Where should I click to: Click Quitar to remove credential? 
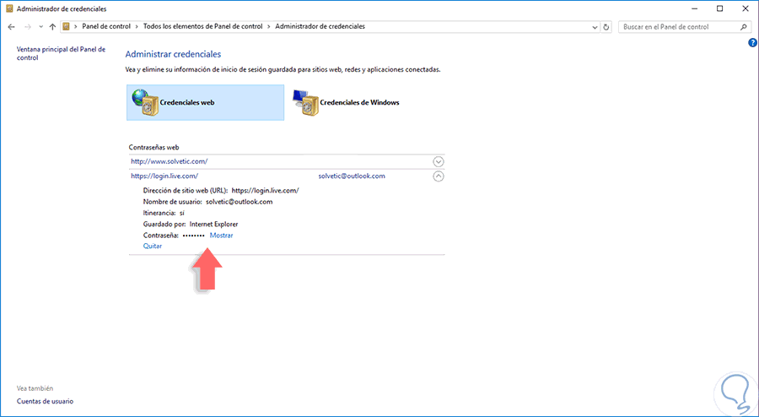coord(153,246)
